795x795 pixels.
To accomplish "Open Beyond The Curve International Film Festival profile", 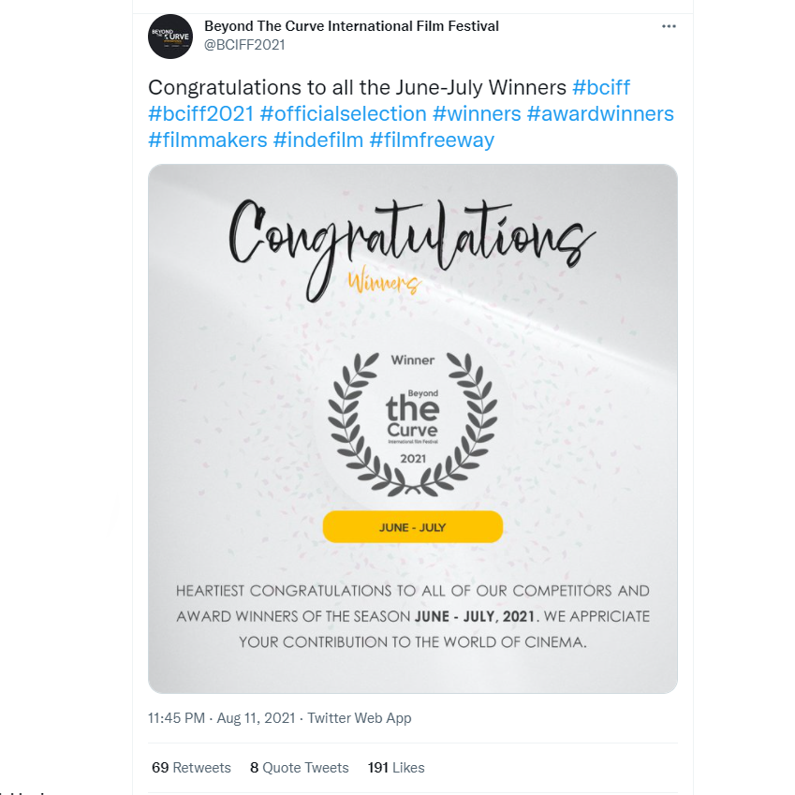I will coord(351,26).
